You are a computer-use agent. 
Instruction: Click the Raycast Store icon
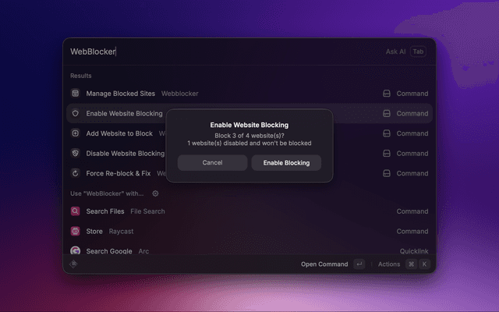tap(76, 232)
